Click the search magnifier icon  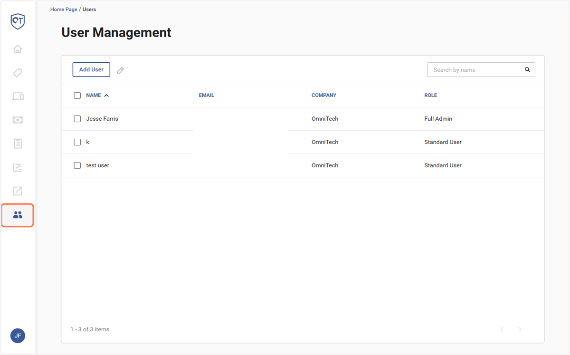(527, 70)
